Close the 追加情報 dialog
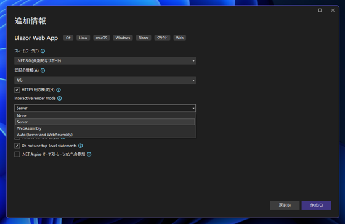Viewport: 345px width, 224px height. click(x=333, y=10)
